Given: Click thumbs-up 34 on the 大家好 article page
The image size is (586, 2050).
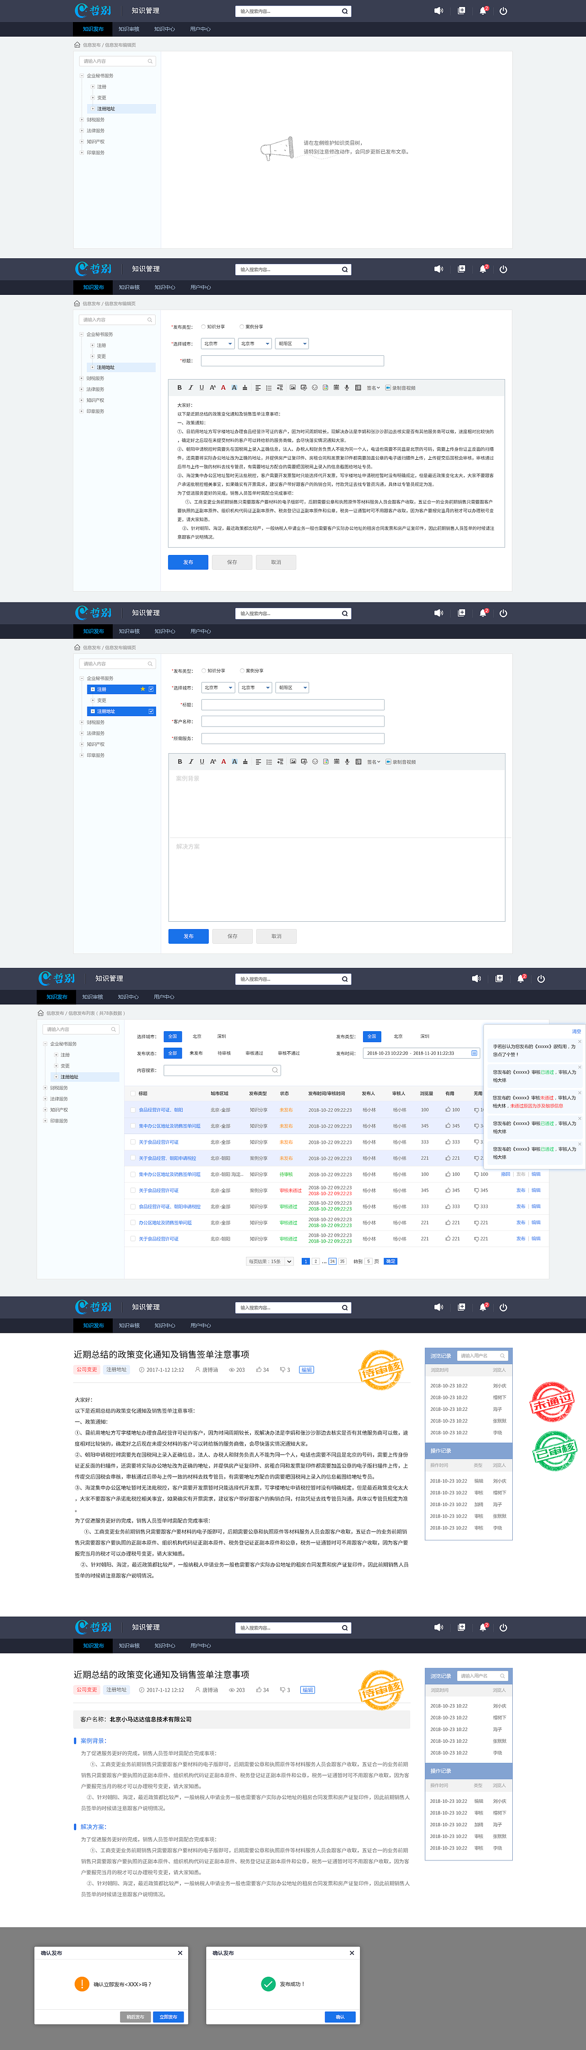Looking at the screenshot, I should click(263, 1370).
